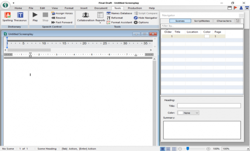Close the Navigator panel
Viewport: 250px width, 151px height.
pyautogui.click(x=241, y=15)
